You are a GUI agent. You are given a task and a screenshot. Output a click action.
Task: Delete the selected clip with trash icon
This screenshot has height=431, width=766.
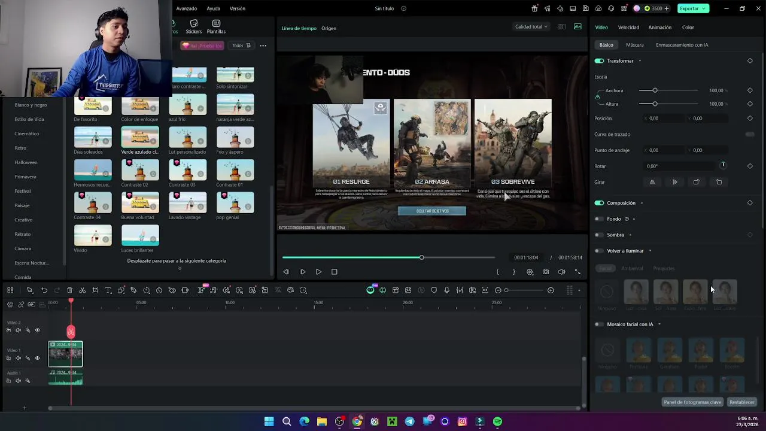tap(69, 290)
